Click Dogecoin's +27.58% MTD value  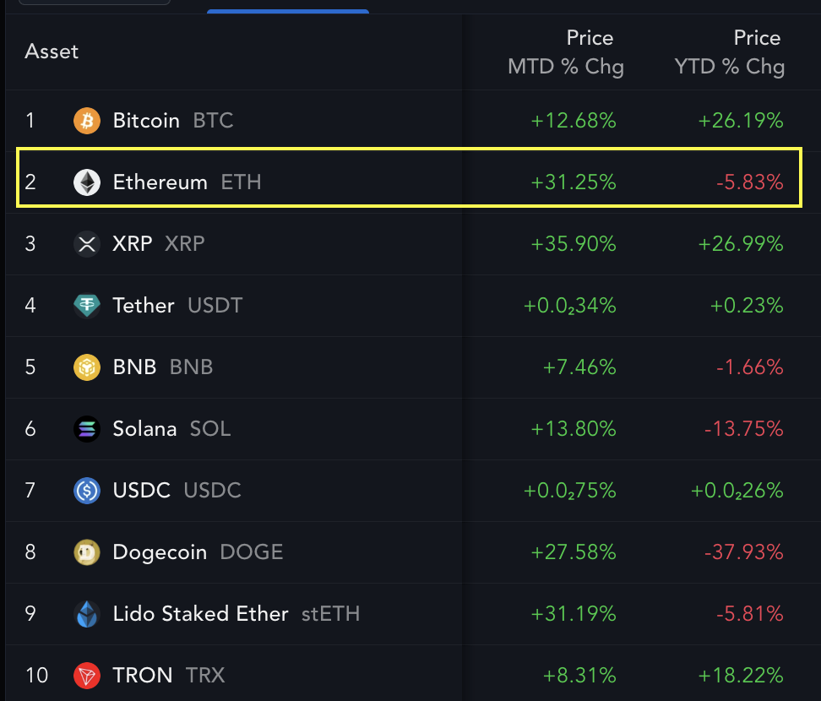574,552
